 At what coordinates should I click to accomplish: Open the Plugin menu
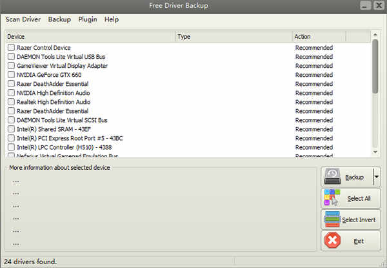(88, 19)
